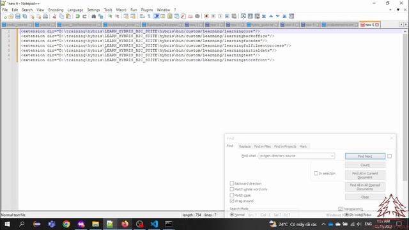Viewport: 409px width, 230px height.
Task: Open the Function List toolbar icon
Action: coord(183,17)
